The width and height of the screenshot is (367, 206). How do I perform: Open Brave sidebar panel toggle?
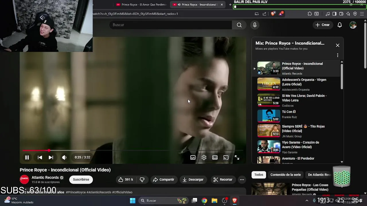point(334,14)
